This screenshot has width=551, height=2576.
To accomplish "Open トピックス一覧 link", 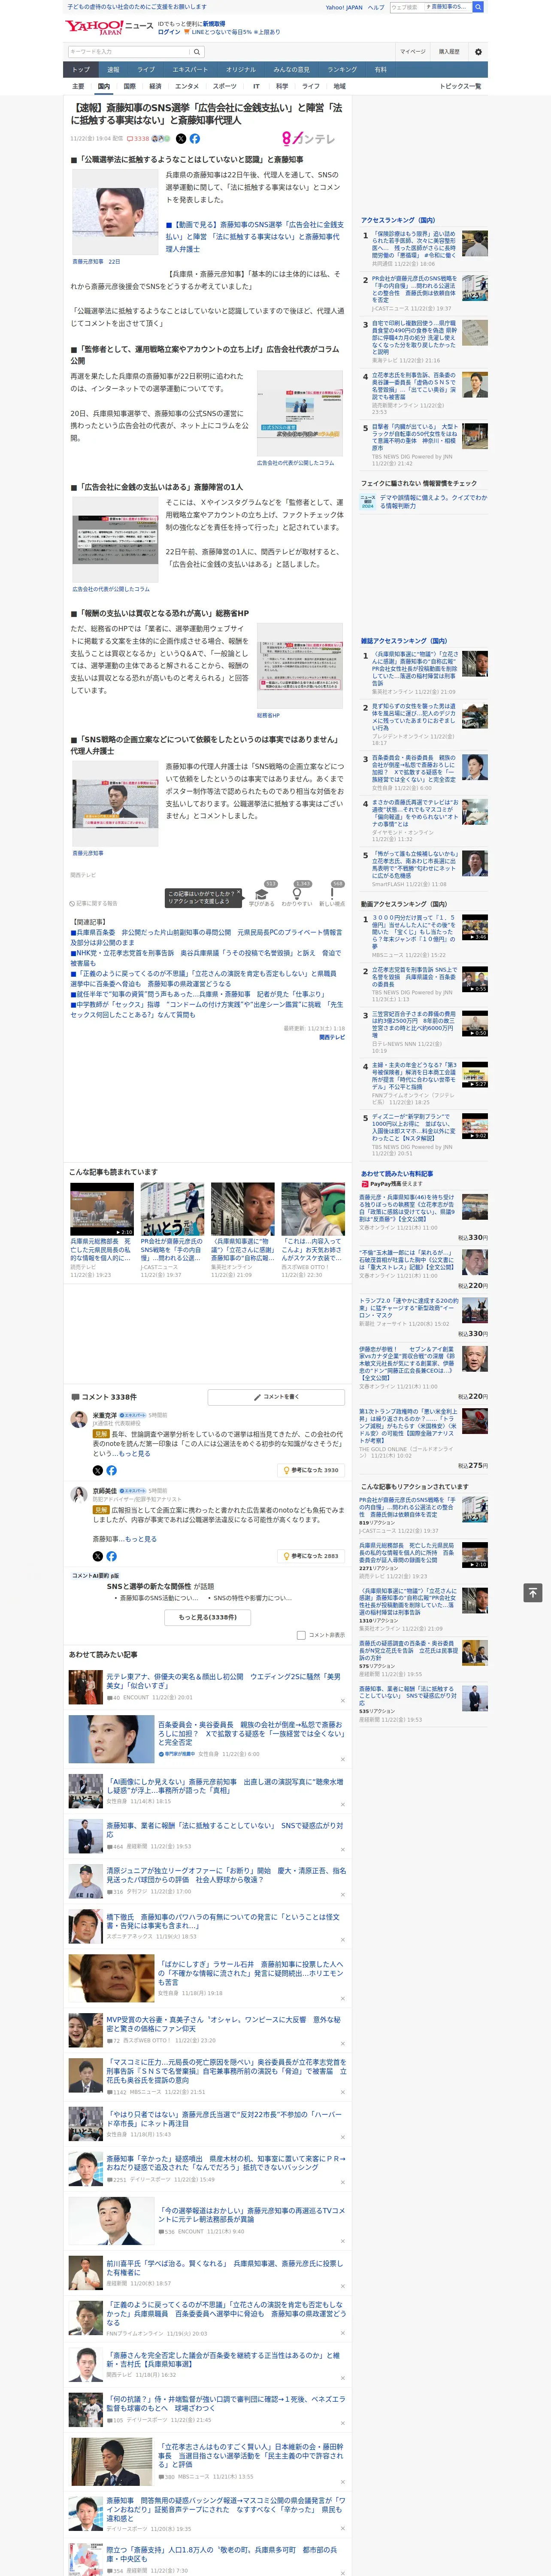I will (460, 86).
